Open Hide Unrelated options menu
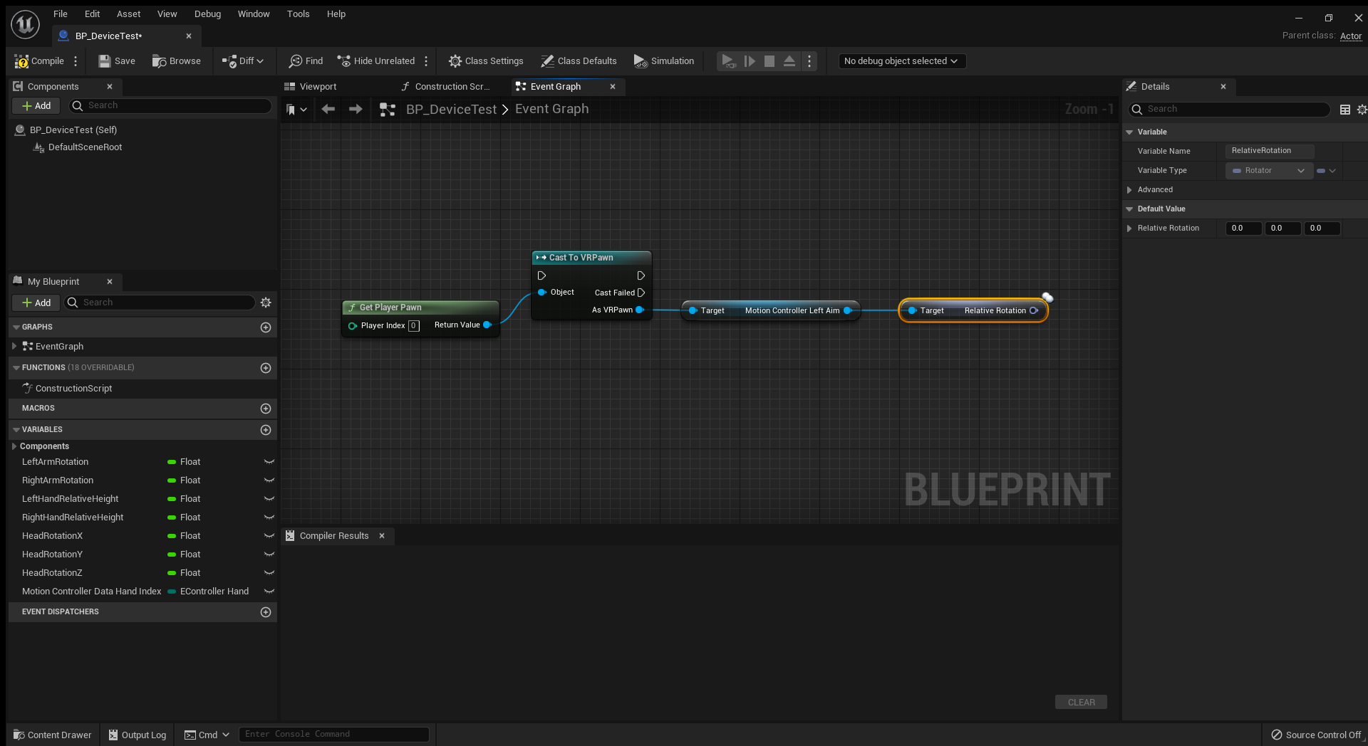 (426, 61)
